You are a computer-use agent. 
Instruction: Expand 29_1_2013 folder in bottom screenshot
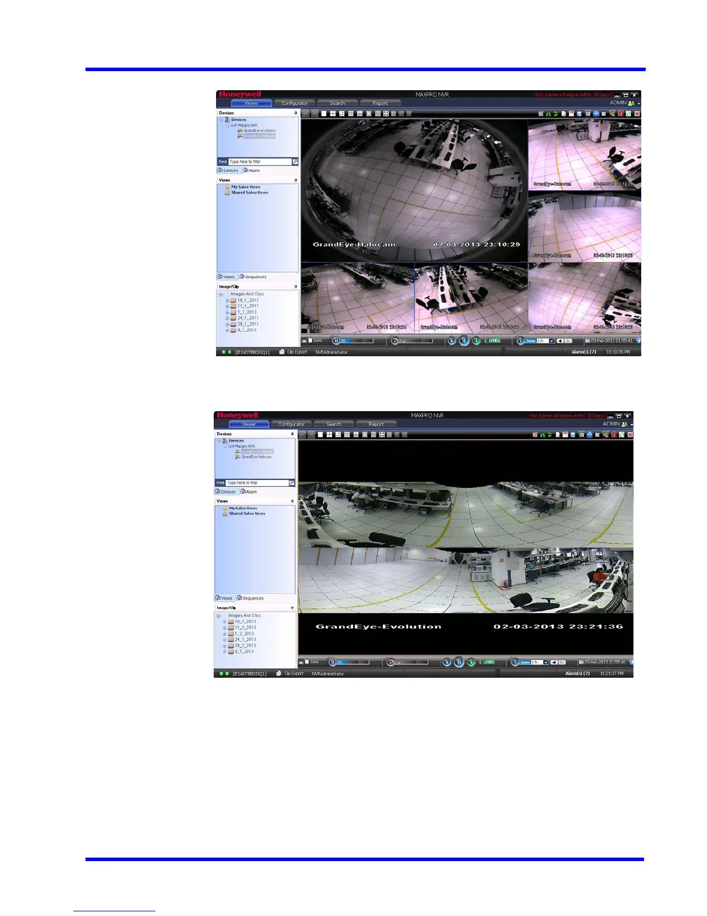point(225,645)
